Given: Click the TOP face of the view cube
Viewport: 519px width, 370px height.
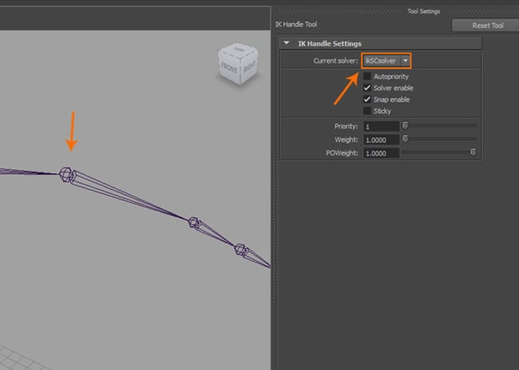Looking at the screenshot, I should tap(239, 49).
